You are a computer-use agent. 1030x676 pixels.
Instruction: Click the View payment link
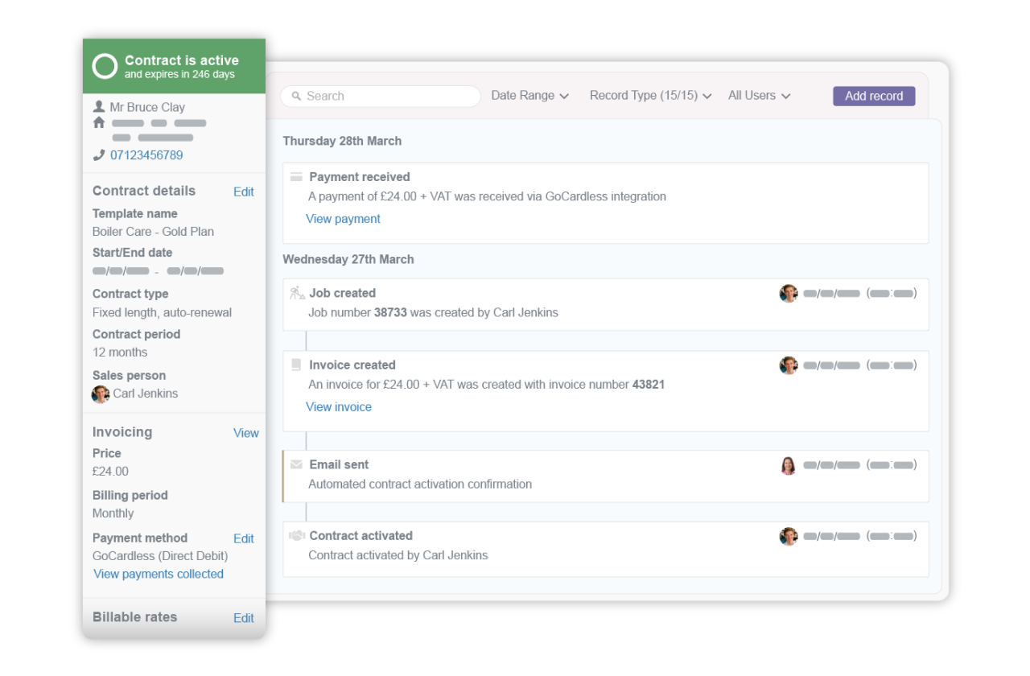pyautogui.click(x=343, y=218)
